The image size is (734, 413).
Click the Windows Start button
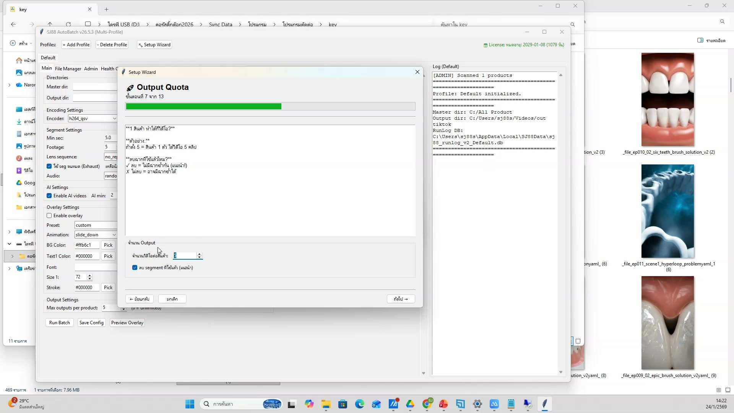coord(190,404)
